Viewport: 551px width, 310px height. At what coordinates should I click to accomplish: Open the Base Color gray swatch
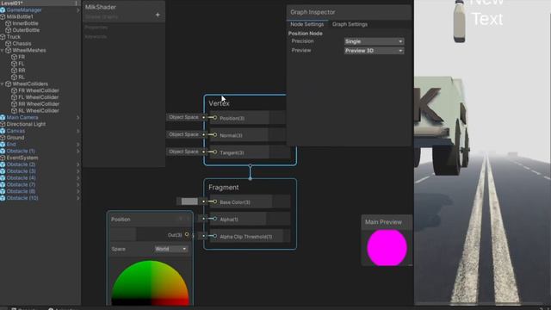point(189,201)
